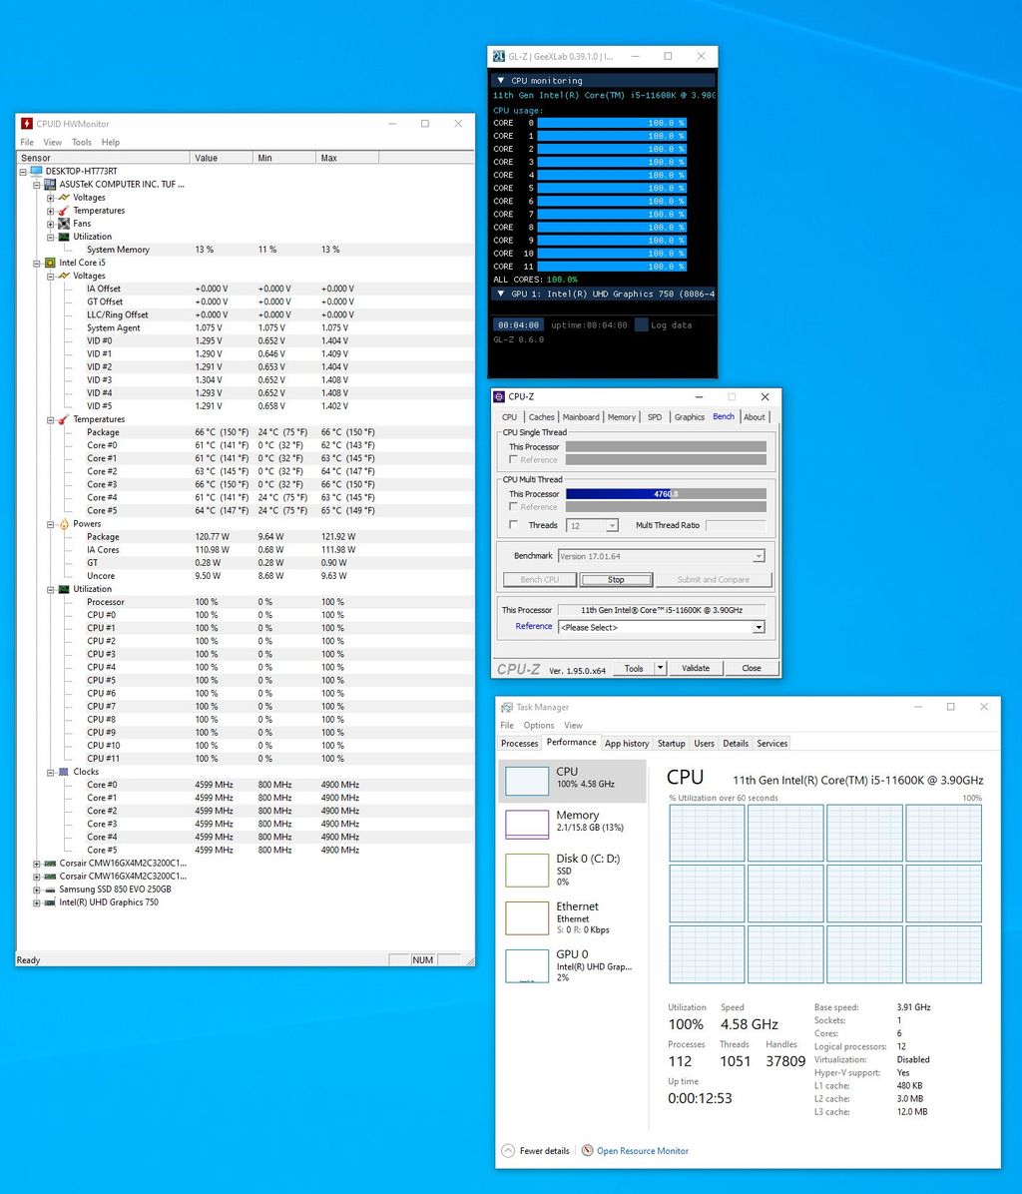Collapse the DESKTOP-HT773RT root node
Image resolution: width=1022 pixels, height=1194 pixels.
23,172
